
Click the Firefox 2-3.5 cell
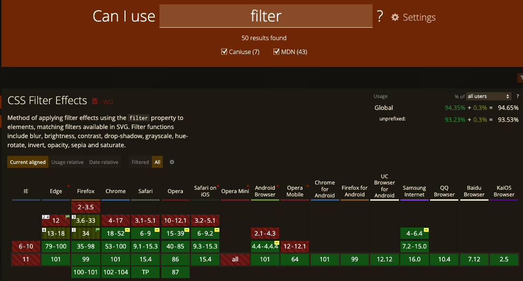(86, 207)
